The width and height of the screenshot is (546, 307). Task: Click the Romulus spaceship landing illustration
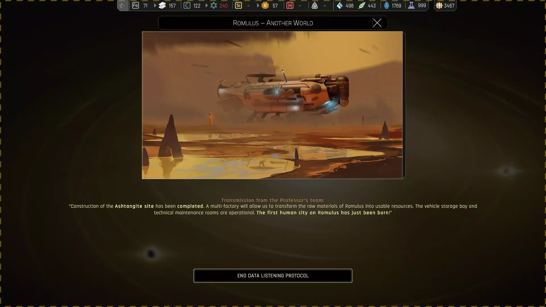pyautogui.click(x=272, y=105)
